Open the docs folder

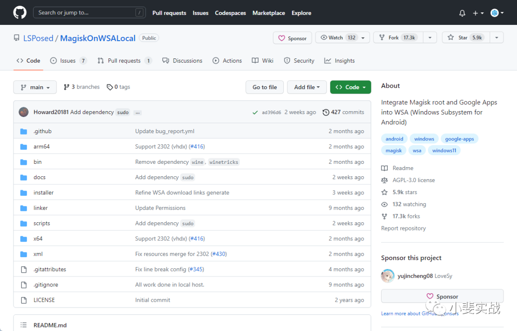40,177
